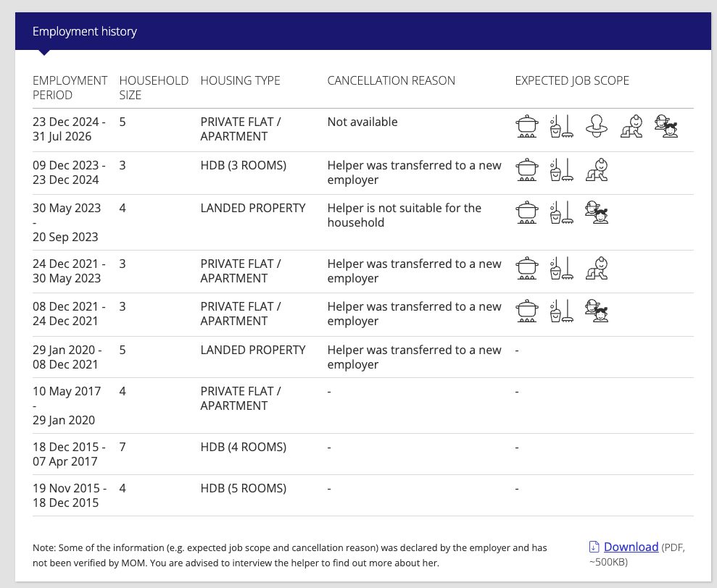
Task: Click elderly and child care icon in first row
Action: tap(666, 127)
